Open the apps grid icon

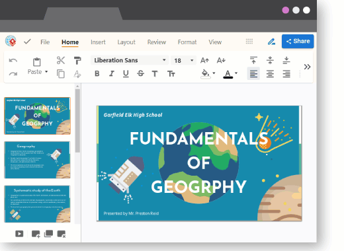pyautogui.click(x=249, y=41)
